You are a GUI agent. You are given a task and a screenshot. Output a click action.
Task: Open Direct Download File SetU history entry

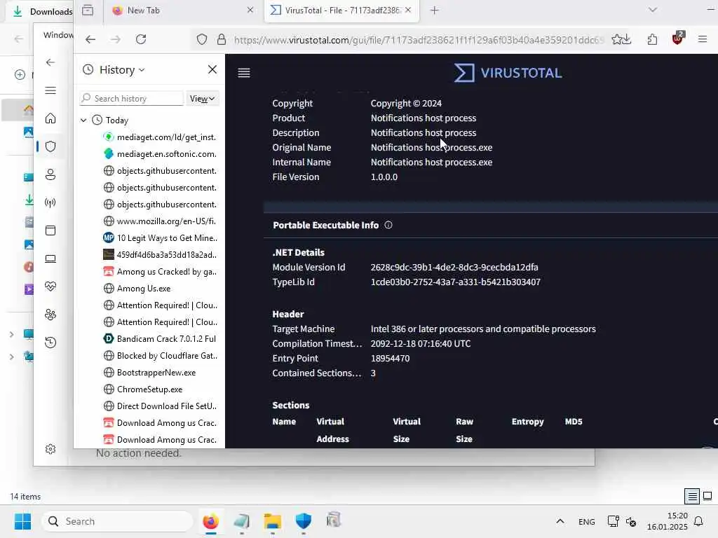[161, 406]
